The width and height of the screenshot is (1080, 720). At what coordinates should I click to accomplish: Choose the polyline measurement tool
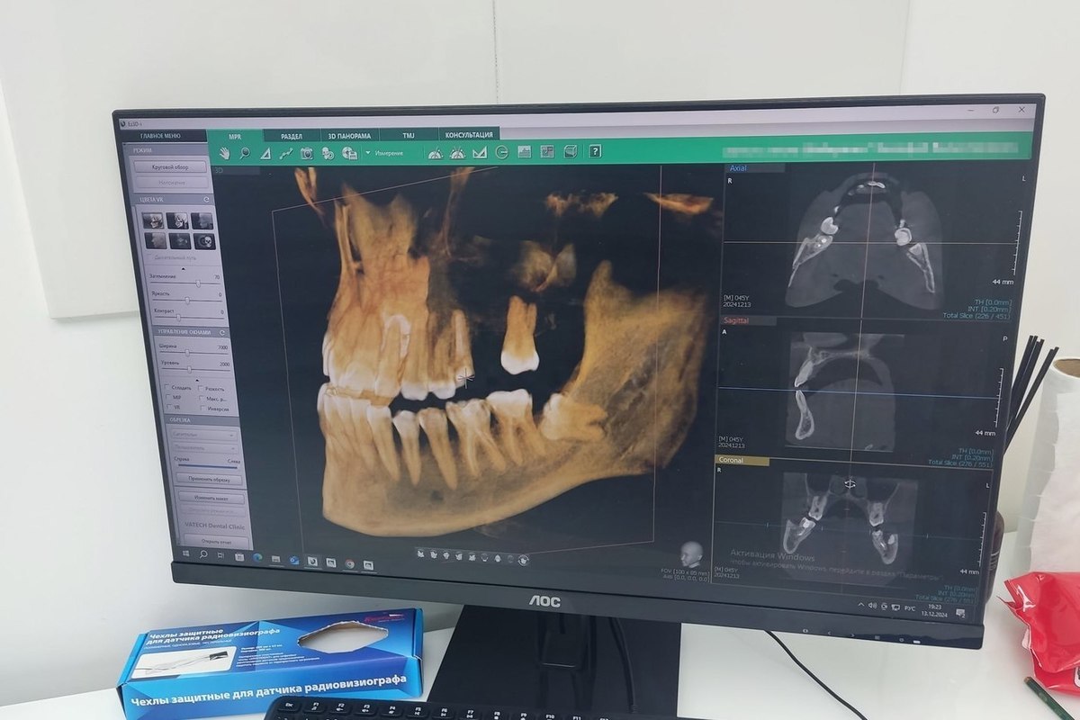click(x=286, y=154)
